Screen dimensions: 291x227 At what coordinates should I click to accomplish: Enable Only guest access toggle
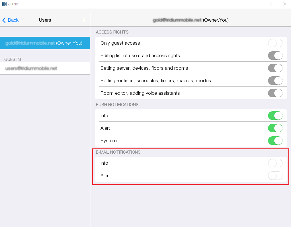point(275,43)
